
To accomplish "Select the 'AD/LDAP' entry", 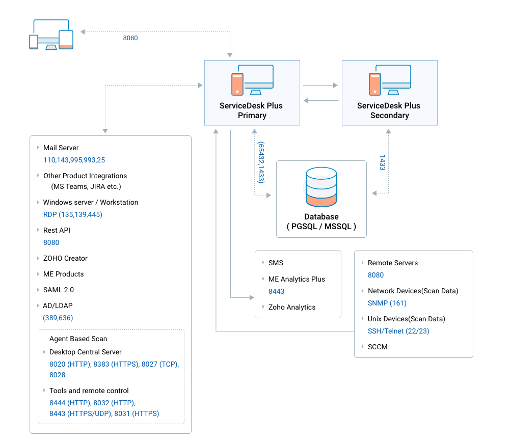I will [x=58, y=306].
